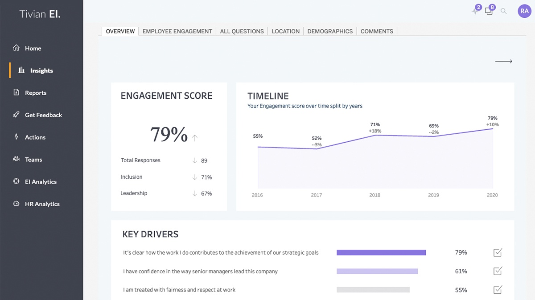
Task: Click the Teams people icon
Action: point(16,159)
